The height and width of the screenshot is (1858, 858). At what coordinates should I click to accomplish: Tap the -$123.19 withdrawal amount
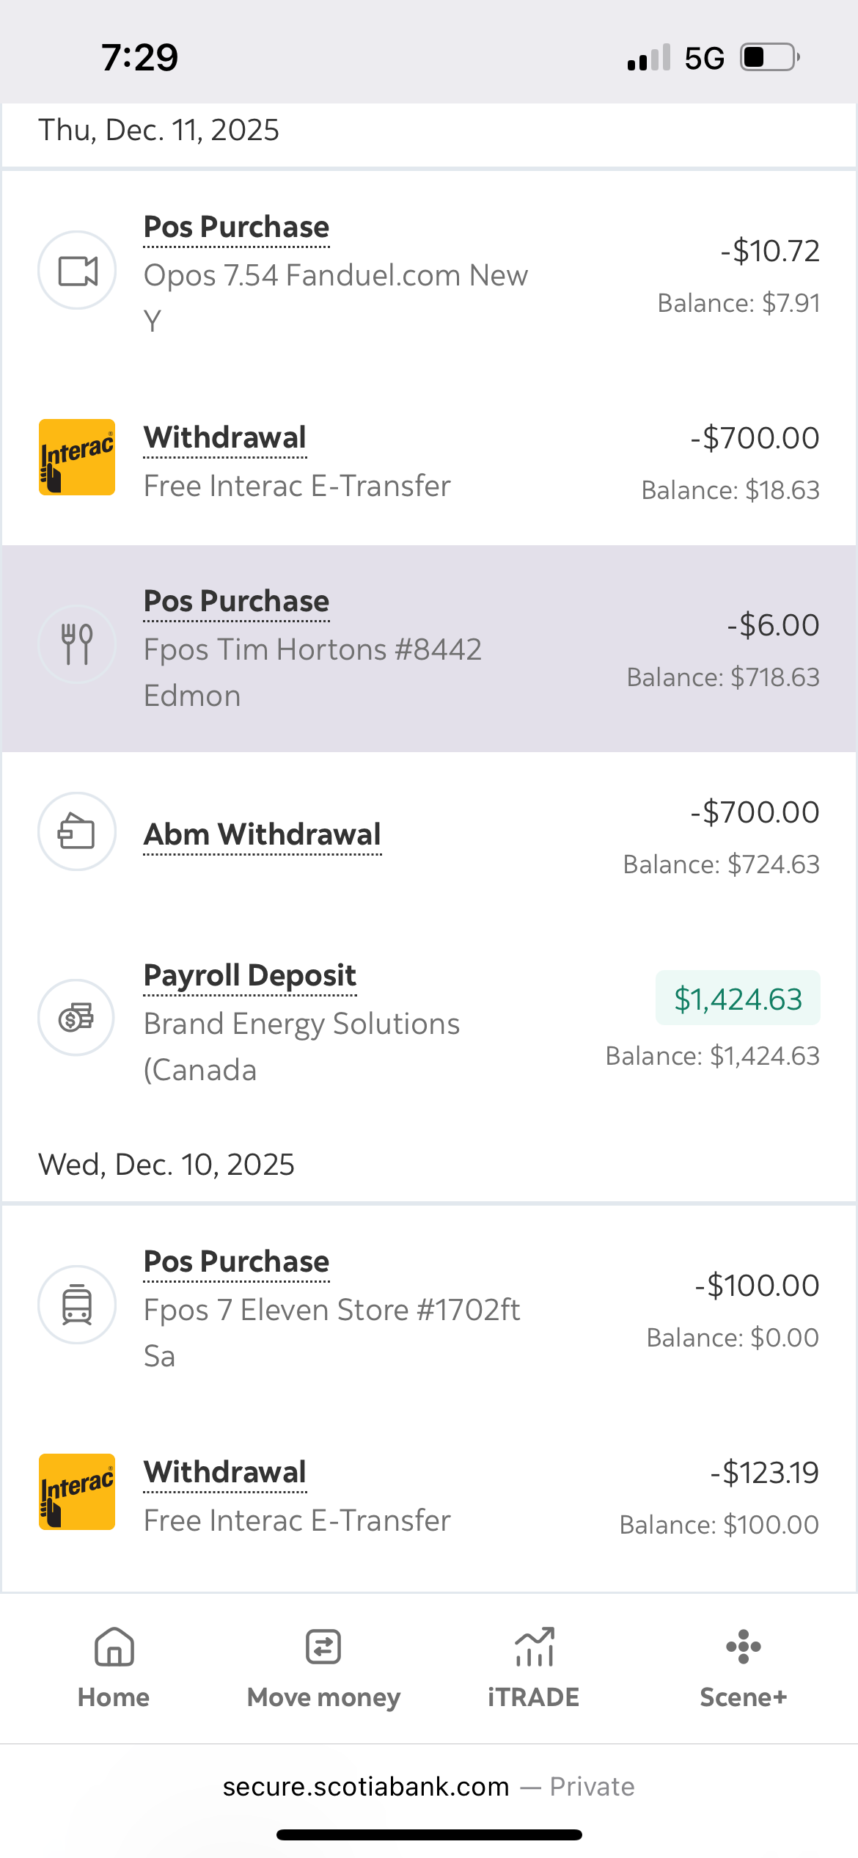764,1473
